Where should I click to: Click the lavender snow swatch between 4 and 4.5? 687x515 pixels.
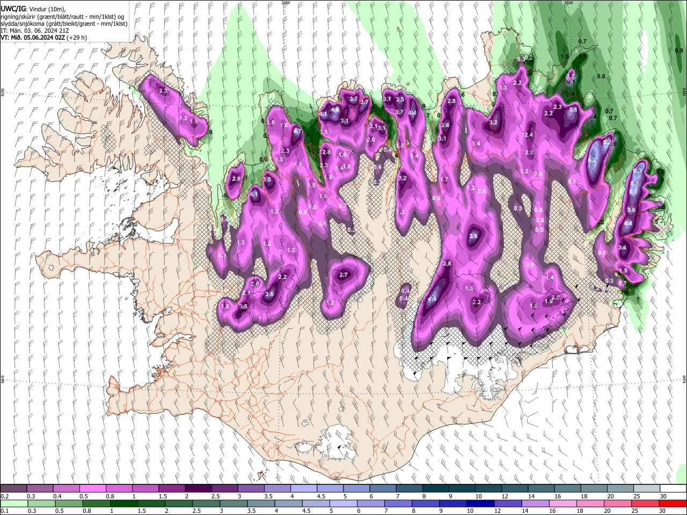[x=303, y=489]
